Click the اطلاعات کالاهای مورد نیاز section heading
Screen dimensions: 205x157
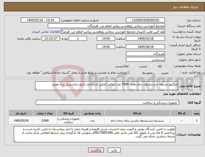click(x=182, y=94)
